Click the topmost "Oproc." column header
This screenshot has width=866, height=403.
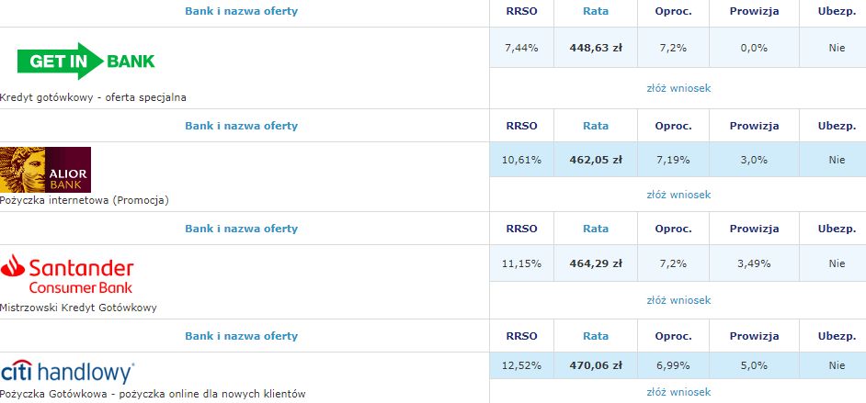[673, 12]
